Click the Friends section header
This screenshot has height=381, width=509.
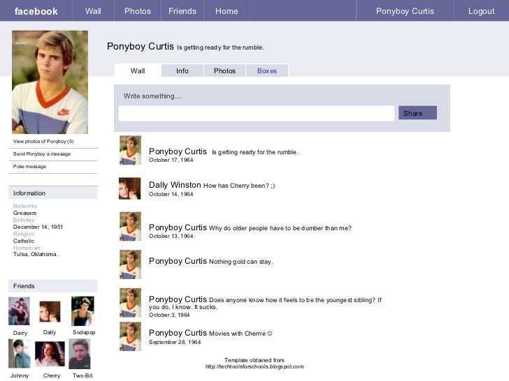(53, 286)
